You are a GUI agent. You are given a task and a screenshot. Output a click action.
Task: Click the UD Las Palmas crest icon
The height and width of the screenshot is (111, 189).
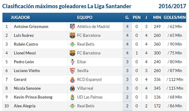tap(72, 97)
